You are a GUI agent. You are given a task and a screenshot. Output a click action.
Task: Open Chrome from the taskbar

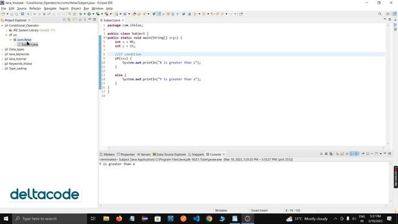[x=209, y=218]
